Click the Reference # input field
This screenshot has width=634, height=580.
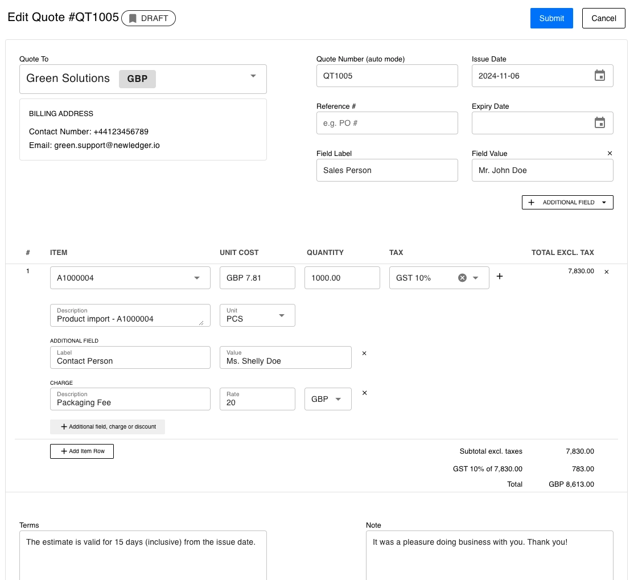coord(387,122)
